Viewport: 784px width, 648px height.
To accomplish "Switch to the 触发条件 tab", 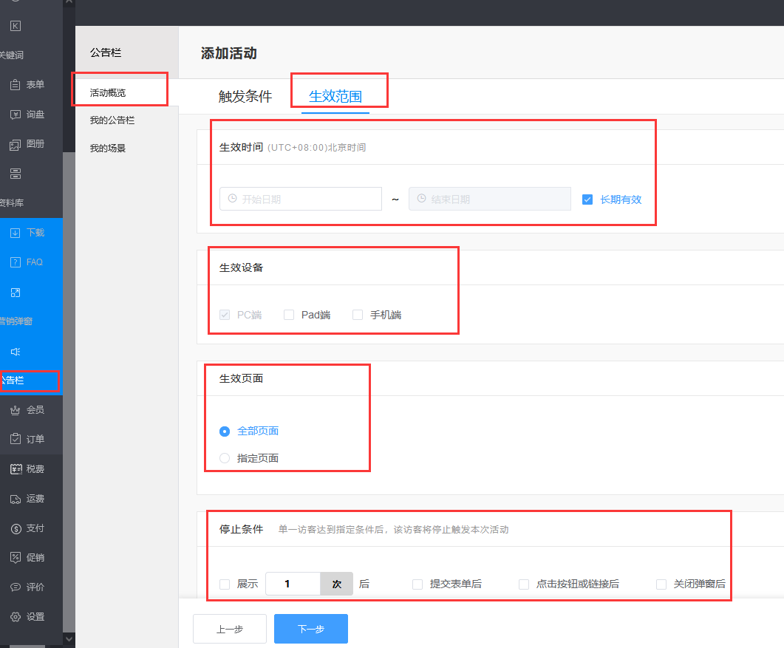I will pyautogui.click(x=245, y=97).
